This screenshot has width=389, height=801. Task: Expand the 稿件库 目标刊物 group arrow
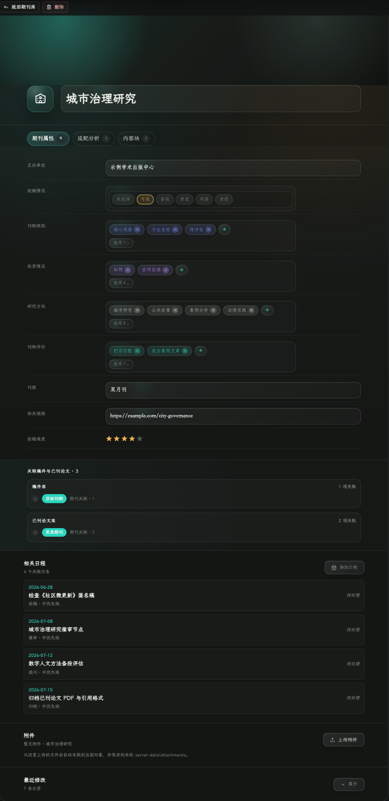pyautogui.click(x=35, y=499)
